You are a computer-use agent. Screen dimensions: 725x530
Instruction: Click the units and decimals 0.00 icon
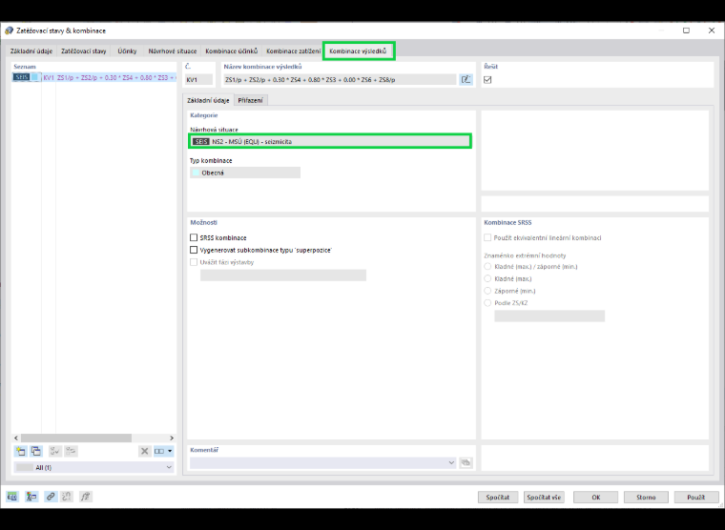pyautogui.click(x=12, y=497)
